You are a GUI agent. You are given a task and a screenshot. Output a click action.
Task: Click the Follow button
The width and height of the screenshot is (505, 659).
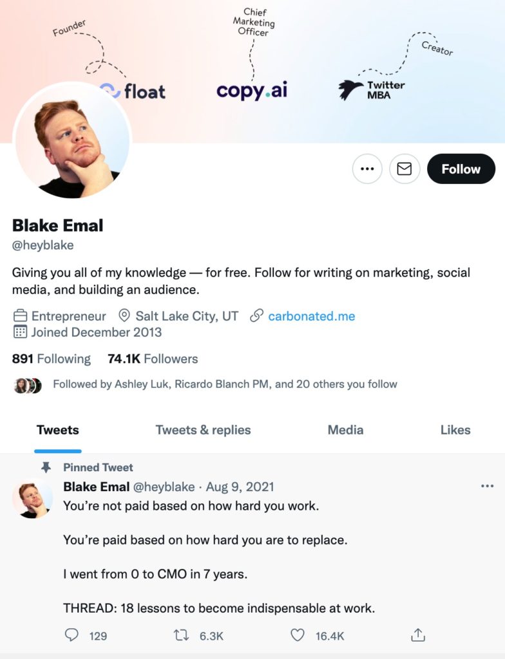click(461, 169)
